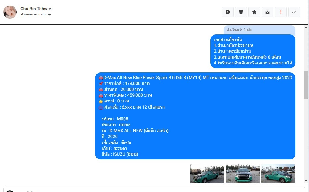The width and height of the screenshot is (309, 192).
Task: Select the เอกสารเบื้องต้น document list message
Action: click(253, 52)
